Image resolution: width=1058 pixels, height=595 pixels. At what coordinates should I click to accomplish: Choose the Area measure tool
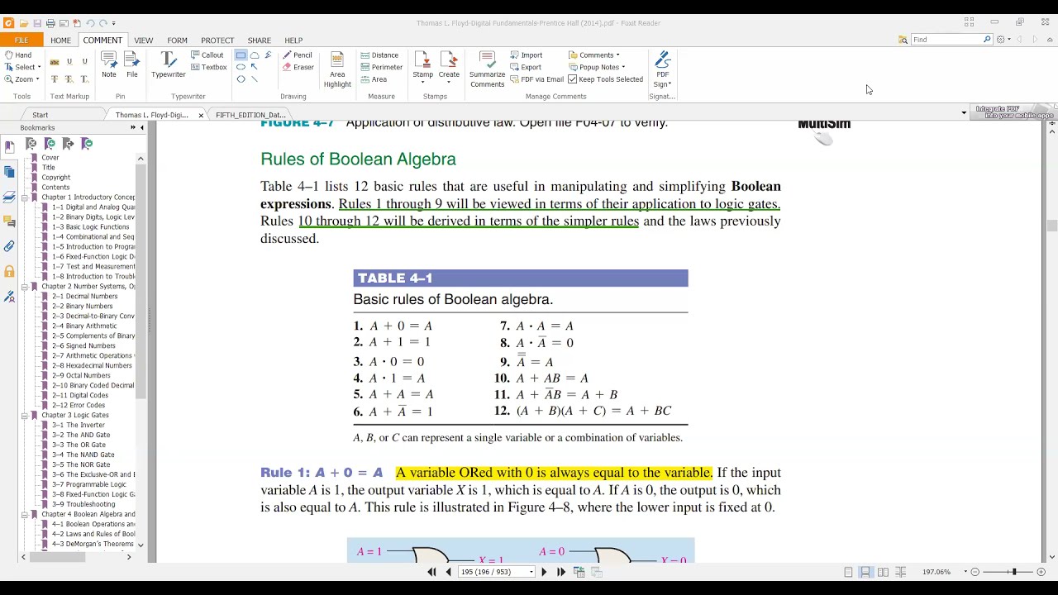tap(374, 80)
